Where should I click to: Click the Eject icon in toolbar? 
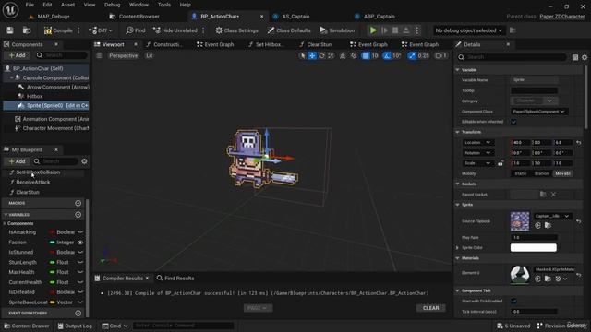click(x=406, y=30)
